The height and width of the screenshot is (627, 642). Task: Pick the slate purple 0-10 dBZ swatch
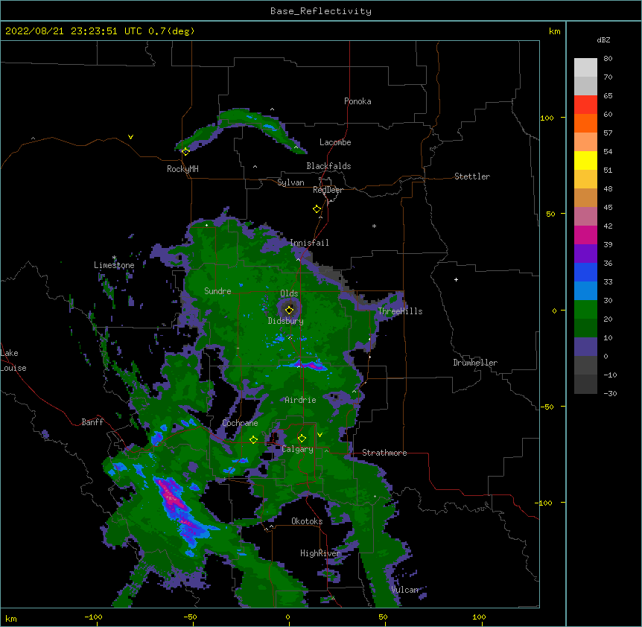(x=585, y=347)
